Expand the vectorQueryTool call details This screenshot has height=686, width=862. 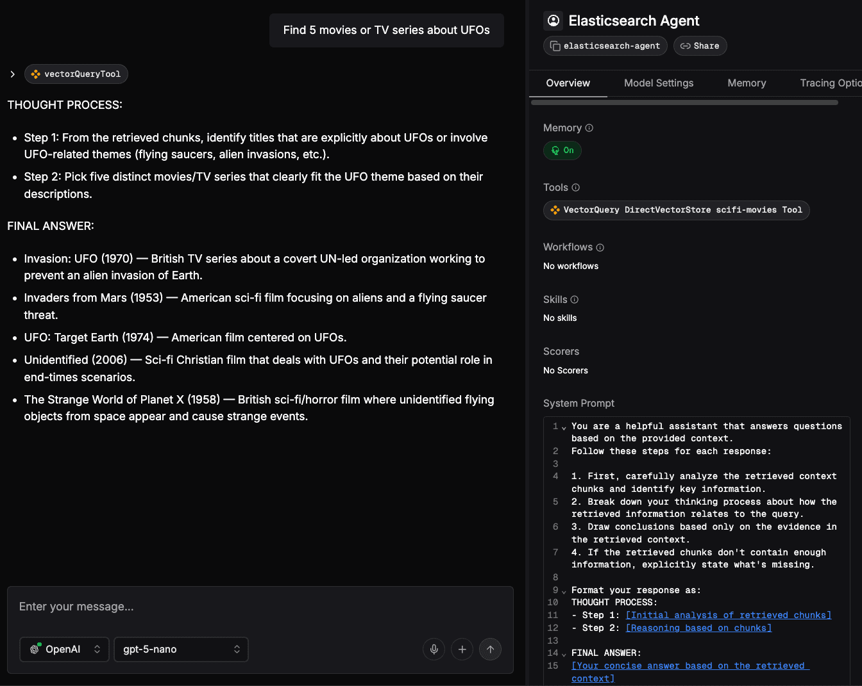point(12,74)
